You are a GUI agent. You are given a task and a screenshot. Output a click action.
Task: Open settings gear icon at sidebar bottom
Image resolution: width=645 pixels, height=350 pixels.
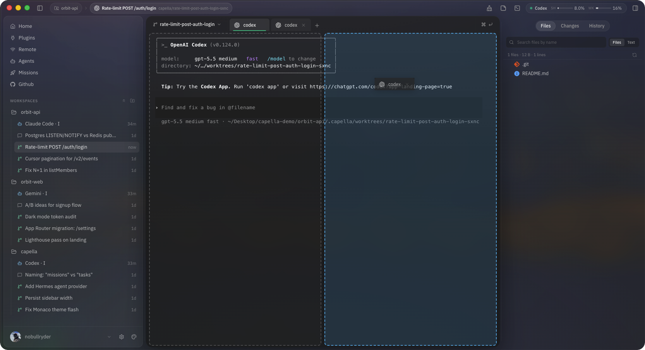(x=122, y=337)
